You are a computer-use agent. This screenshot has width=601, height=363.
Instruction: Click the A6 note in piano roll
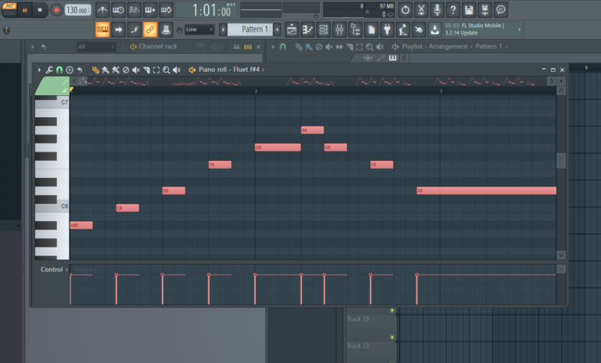312,130
